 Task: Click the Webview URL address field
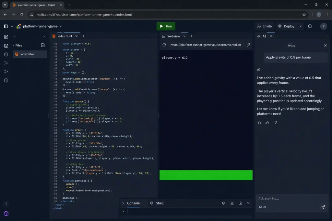pyautogui.click(x=206, y=45)
